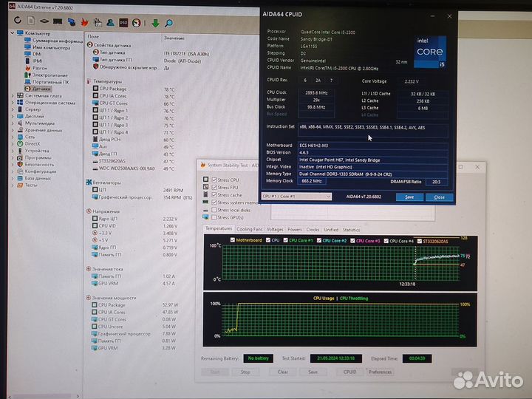Uncheck Stress FPU checkbox
Image resolution: width=532 pixels, height=399 pixels.
214,187
